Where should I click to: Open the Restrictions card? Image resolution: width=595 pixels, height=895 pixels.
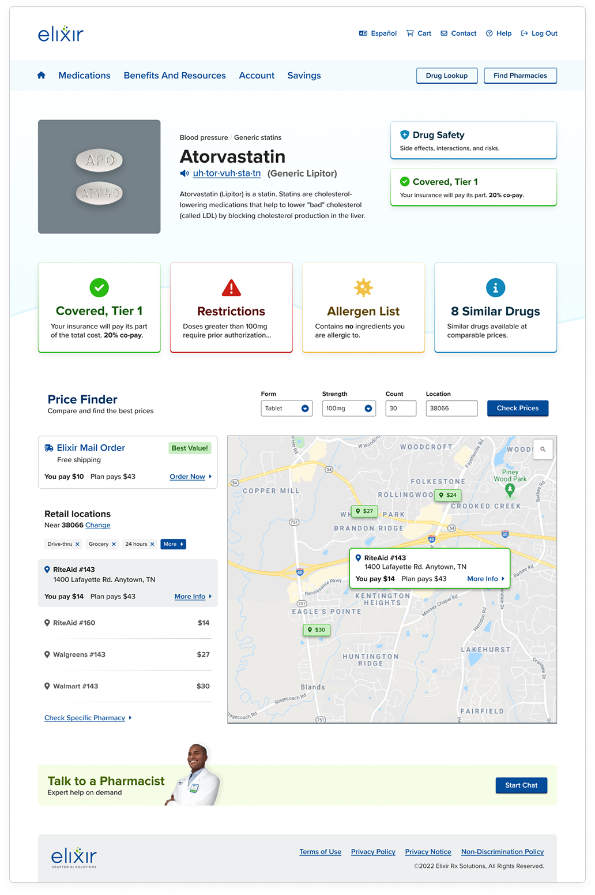click(x=231, y=308)
